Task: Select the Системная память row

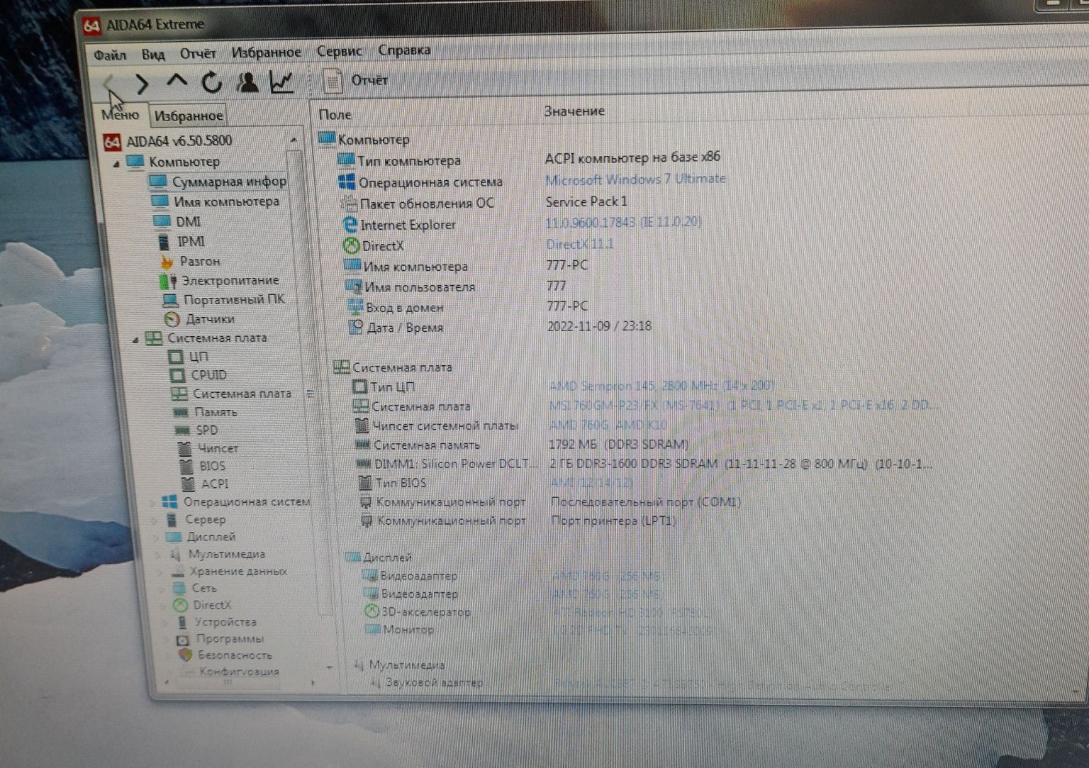Action: [418, 445]
